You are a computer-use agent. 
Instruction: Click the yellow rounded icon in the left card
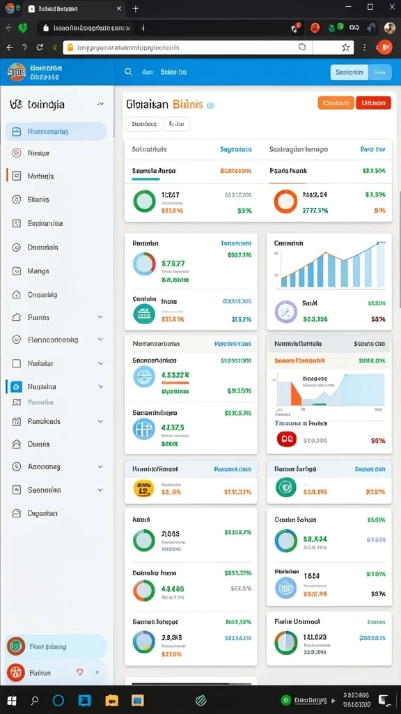tap(143, 489)
